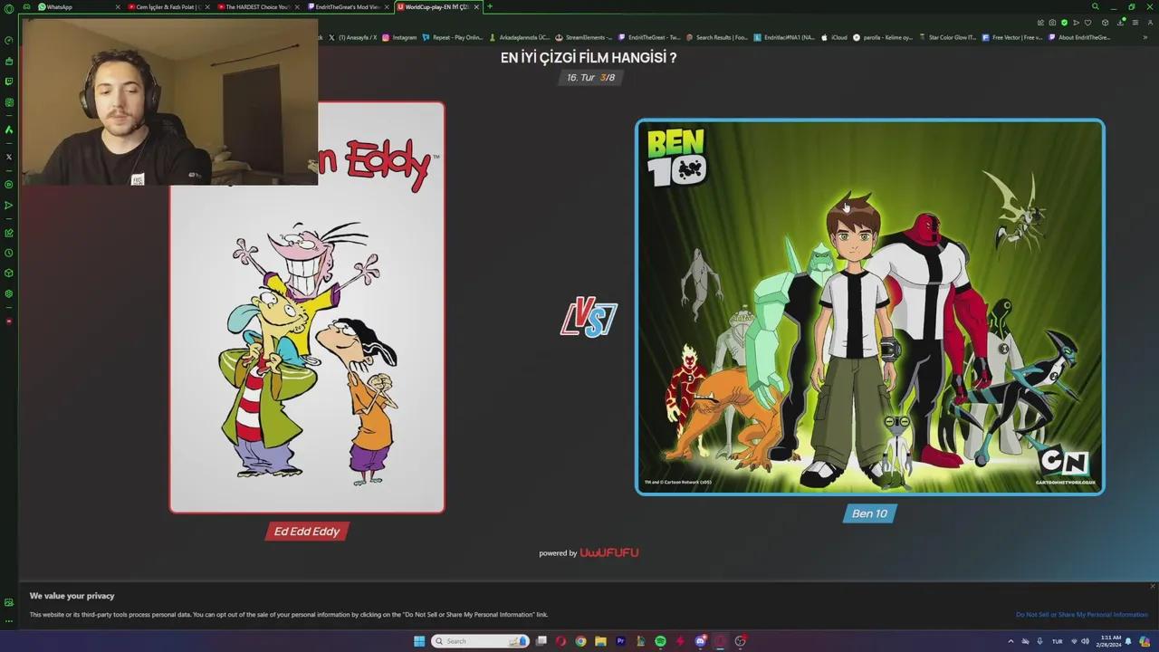Vote for the Ben 10 card
Image resolution: width=1159 pixels, height=652 pixels.
tap(869, 306)
